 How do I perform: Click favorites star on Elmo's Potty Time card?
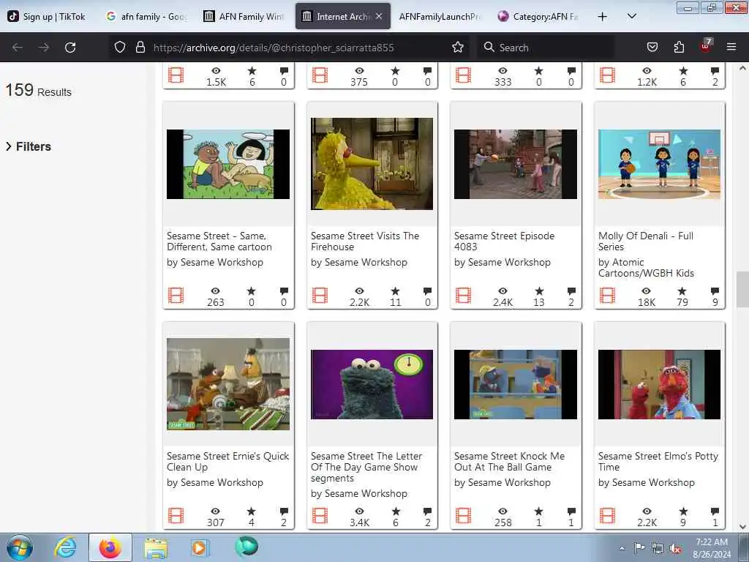(683, 512)
